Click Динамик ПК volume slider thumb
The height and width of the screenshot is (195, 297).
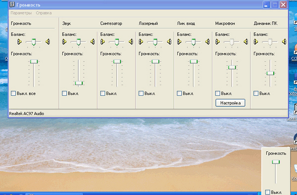(270, 73)
